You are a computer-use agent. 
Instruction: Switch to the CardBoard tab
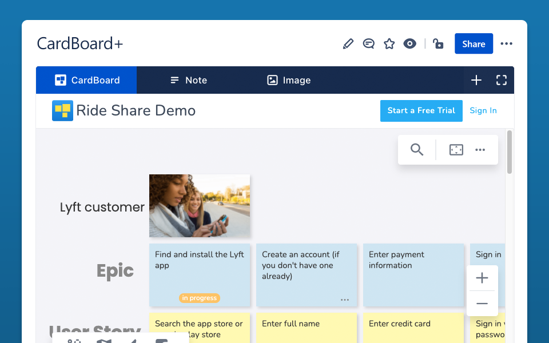[x=86, y=80]
